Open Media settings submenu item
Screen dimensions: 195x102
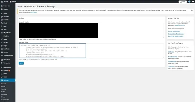coord(3,92)
